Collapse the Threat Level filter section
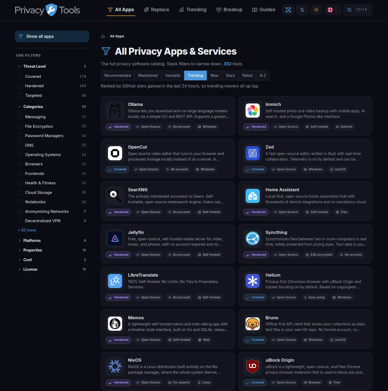388x391 pixels. click(52, 66)
